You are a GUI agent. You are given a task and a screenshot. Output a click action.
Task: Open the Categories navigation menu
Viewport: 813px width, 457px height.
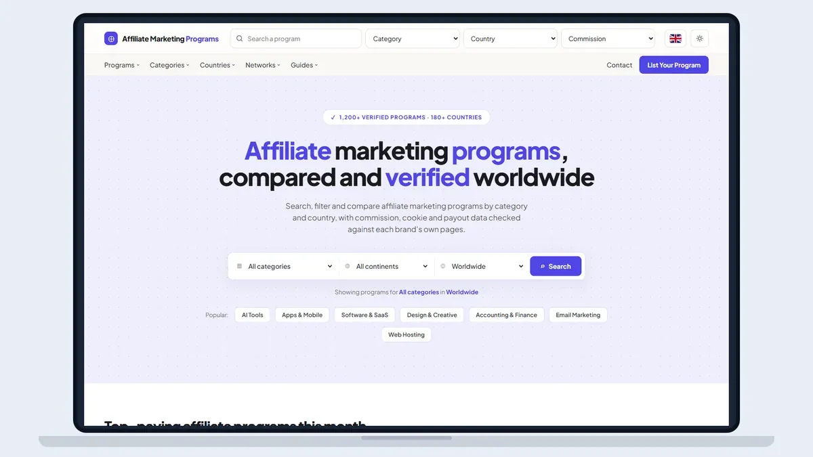(x=169, y=65)
